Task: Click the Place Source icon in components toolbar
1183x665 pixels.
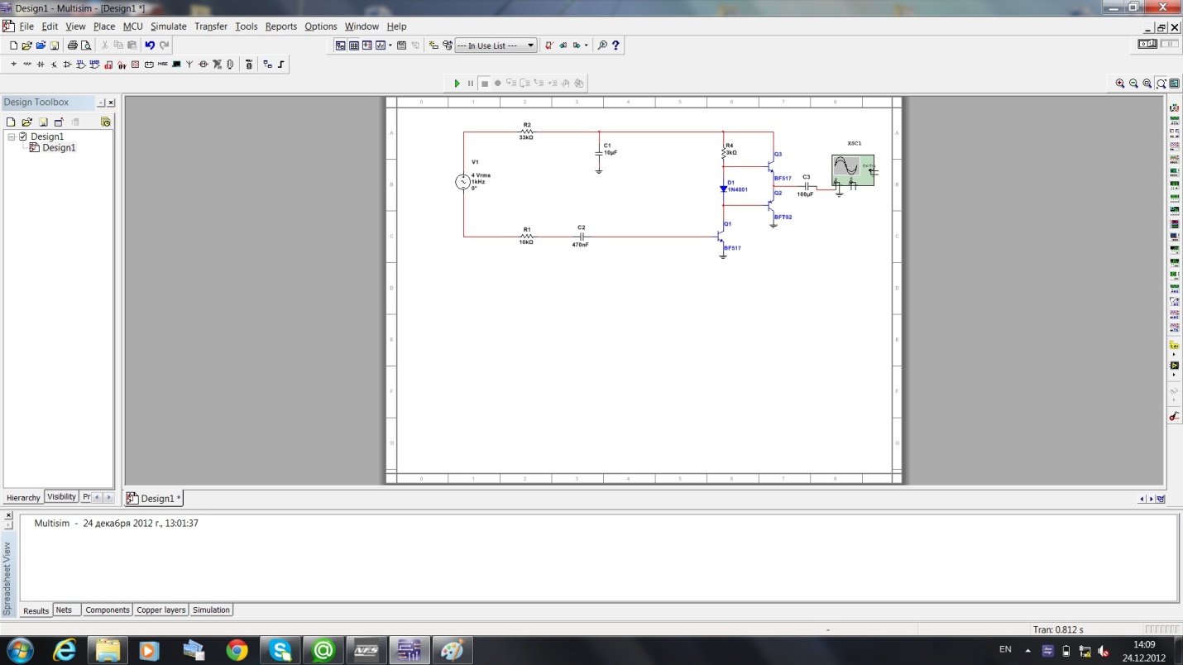Action: click(x=13, y=65)
